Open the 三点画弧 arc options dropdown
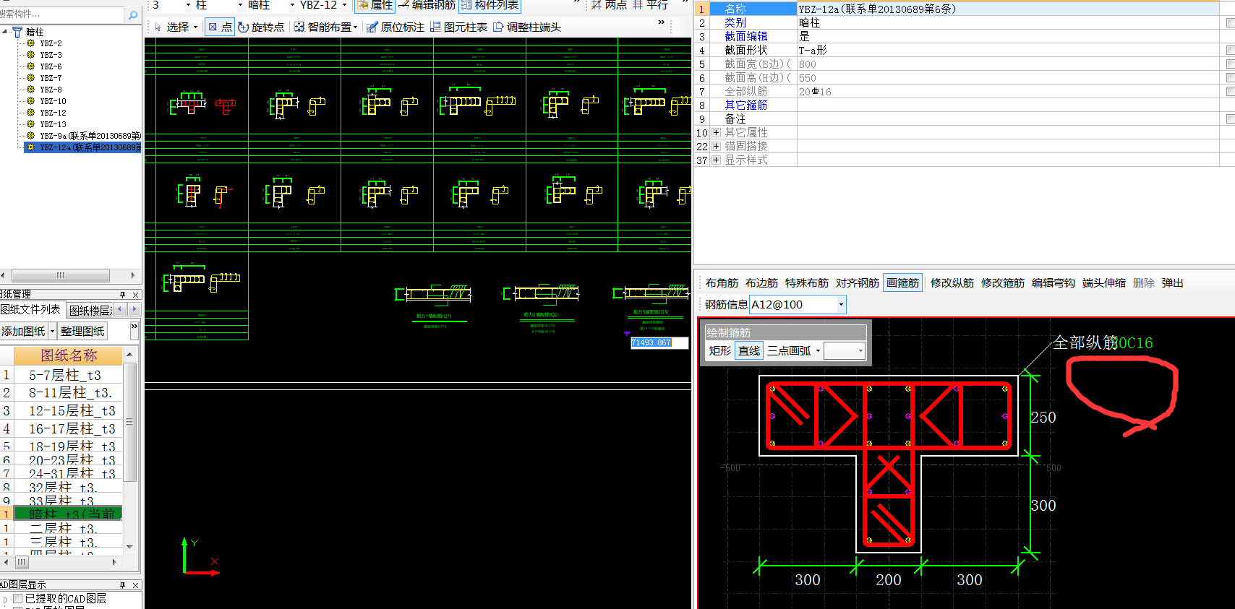The height and width of the screenshot is (609, 1235). [818, 351]
